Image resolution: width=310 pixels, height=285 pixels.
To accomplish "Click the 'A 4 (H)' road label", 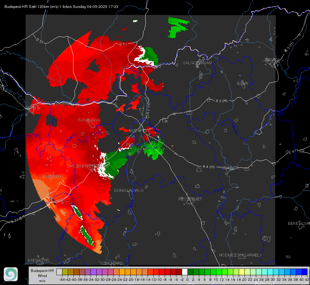I will click(209, 167).
